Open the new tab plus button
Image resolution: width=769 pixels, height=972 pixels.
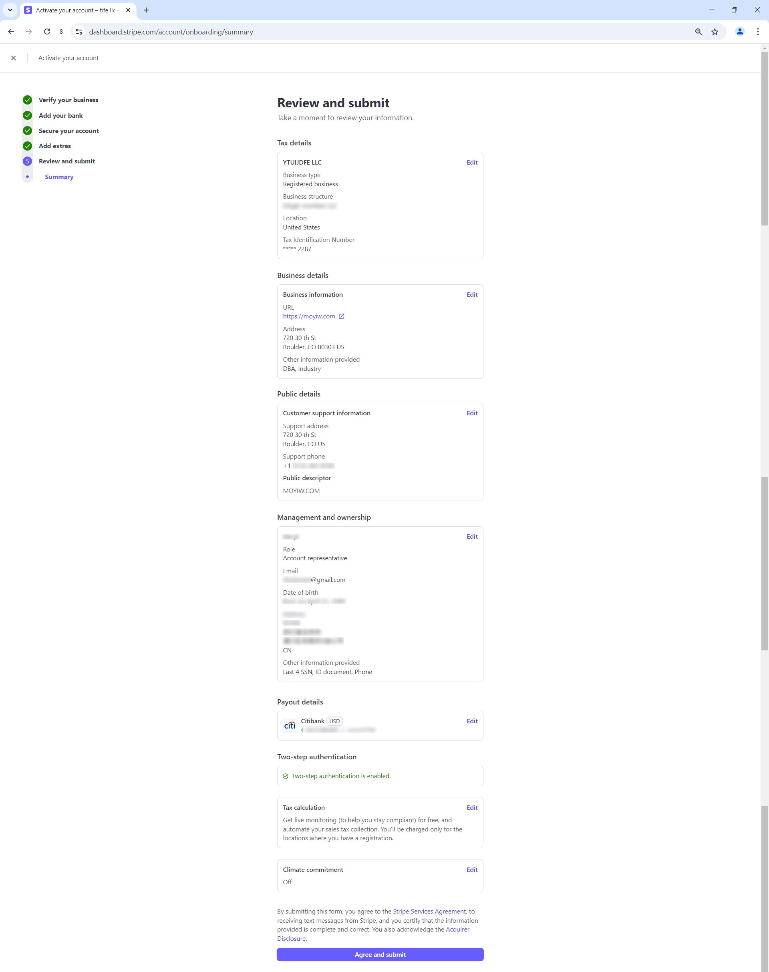point(146,10)
